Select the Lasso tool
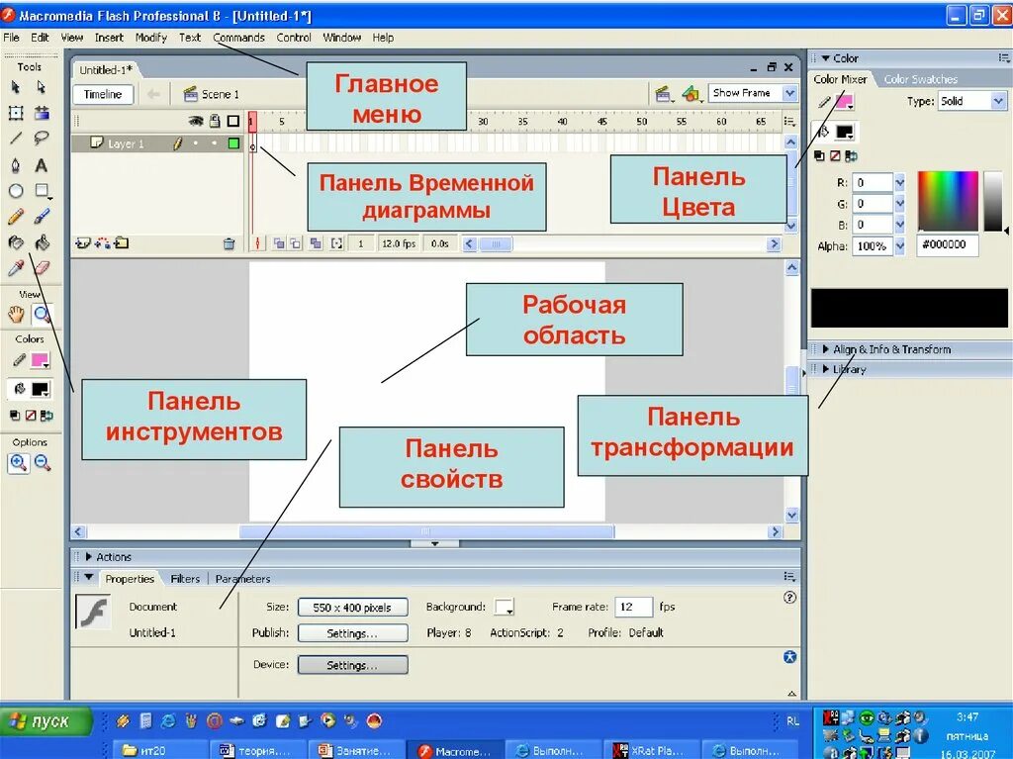The height and width of the screenshot is (759, 1013). (x=42, y=139)
